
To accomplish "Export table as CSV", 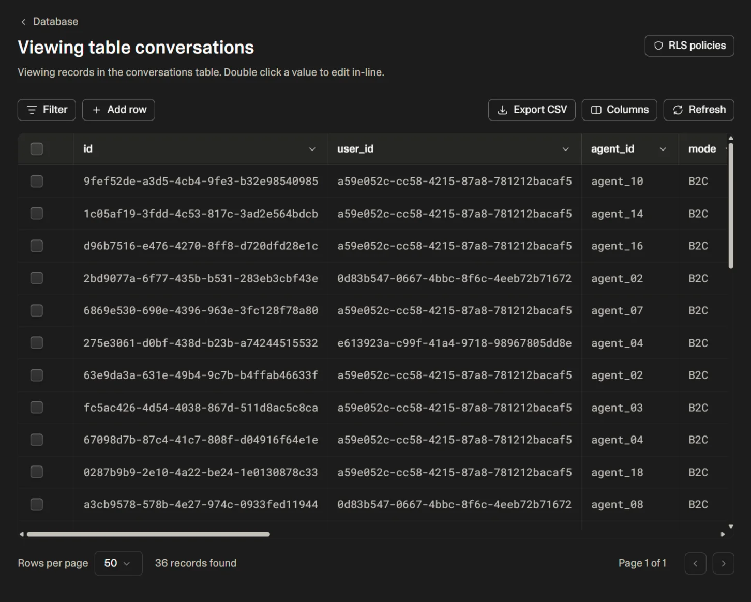I will pos(532,110).
